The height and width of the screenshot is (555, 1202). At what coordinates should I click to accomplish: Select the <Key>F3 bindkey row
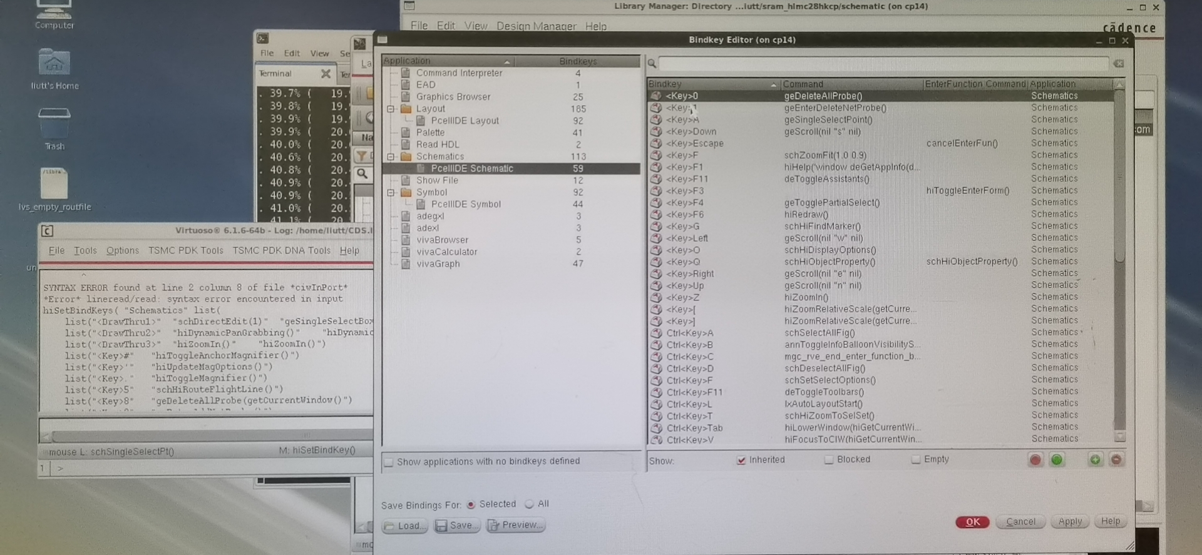pyautogui.click(x=881, y=191)
